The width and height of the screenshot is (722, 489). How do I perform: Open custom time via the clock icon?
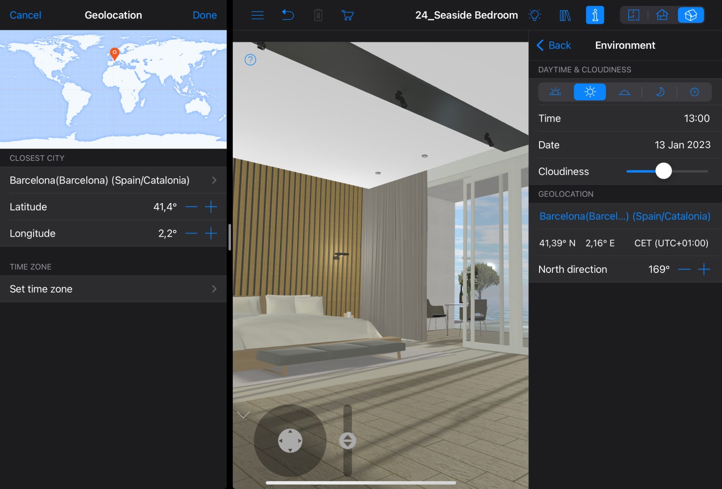click(695, 92)
